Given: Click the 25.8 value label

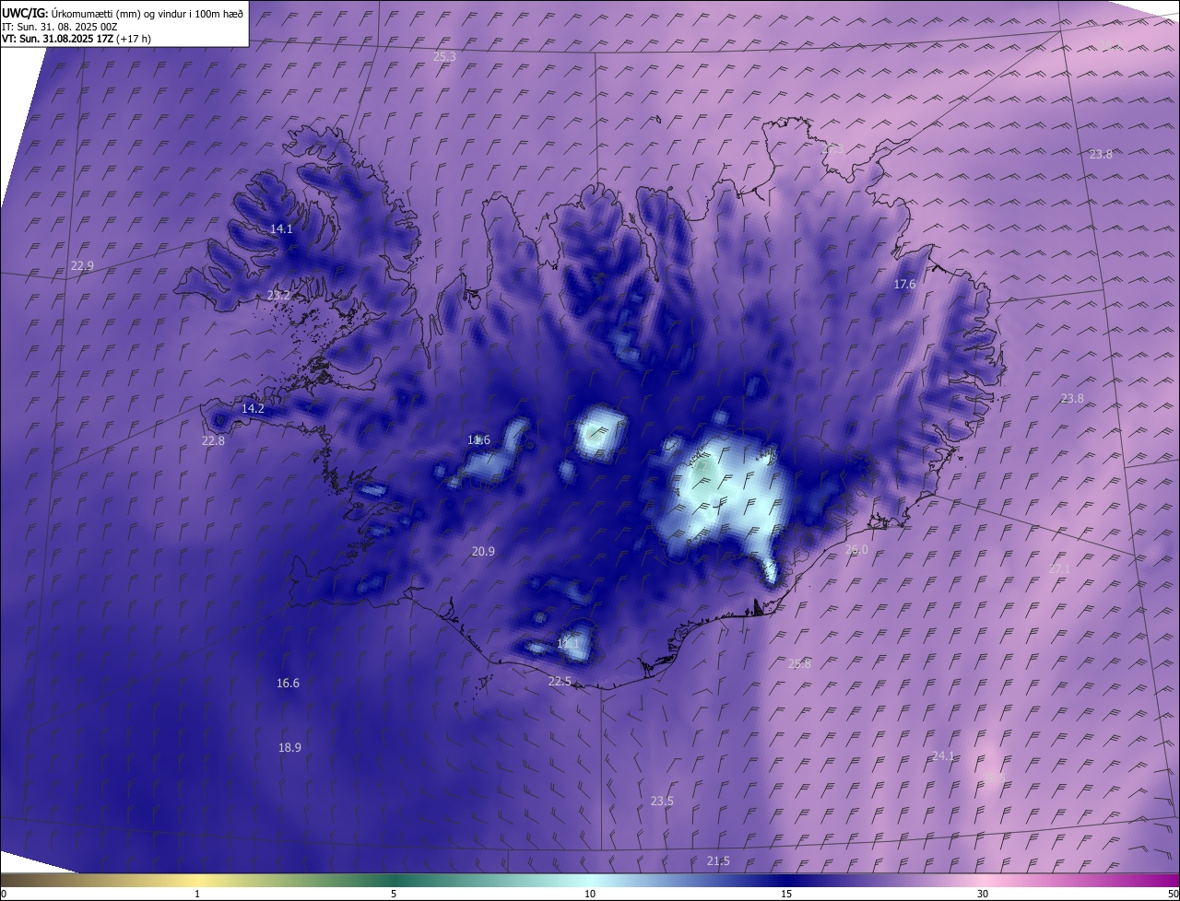Looking at the screenshot, I should coord(799,663).
